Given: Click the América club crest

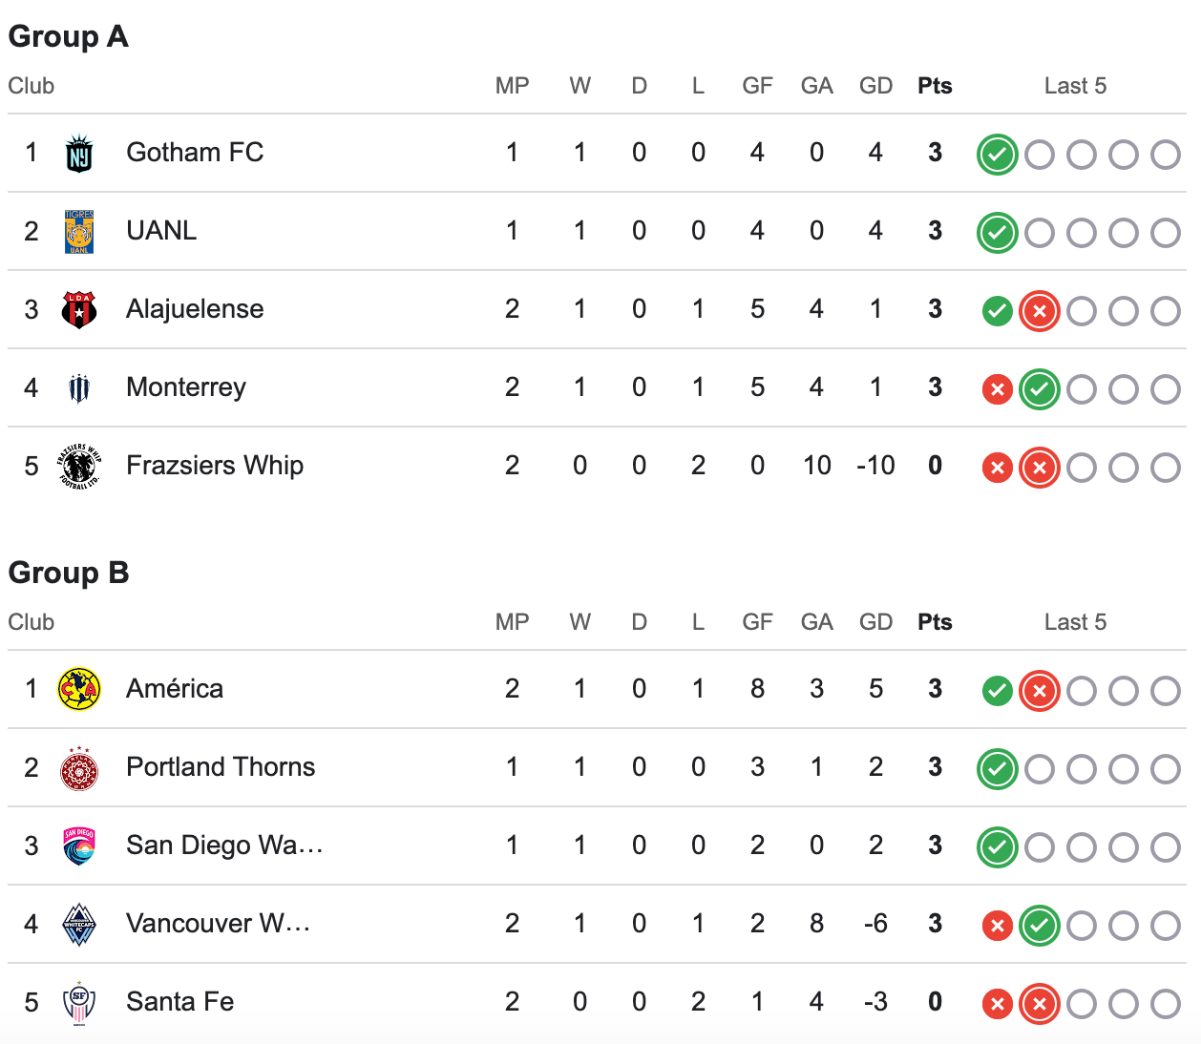Looking at the screenshot, I should point(79,689).
